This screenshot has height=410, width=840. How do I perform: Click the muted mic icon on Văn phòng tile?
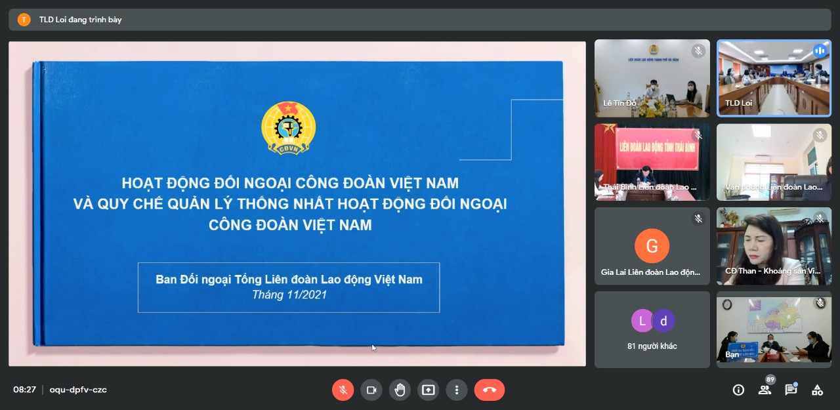[820, 134]
